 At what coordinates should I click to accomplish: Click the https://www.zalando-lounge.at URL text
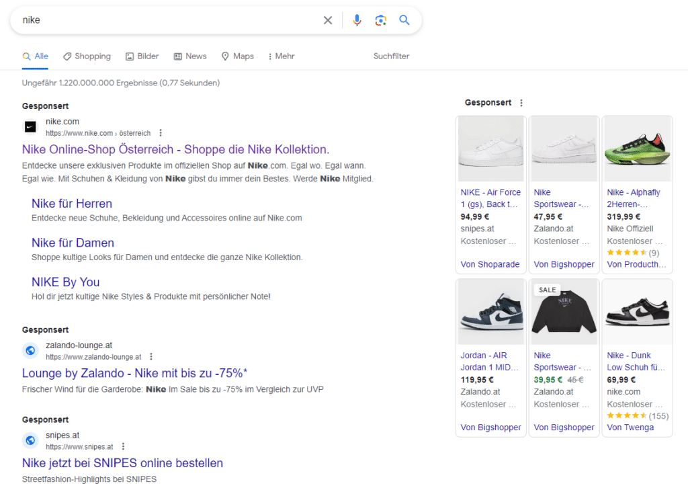click(93, 357)
